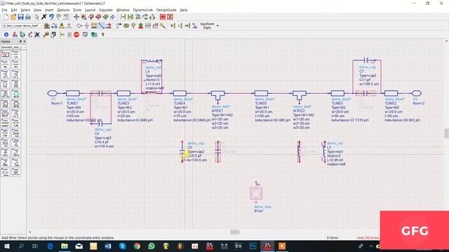This screenshot has width=449, height=252.
Task: Select the L3 inductor symbol
Action: [x=324, y=152]
